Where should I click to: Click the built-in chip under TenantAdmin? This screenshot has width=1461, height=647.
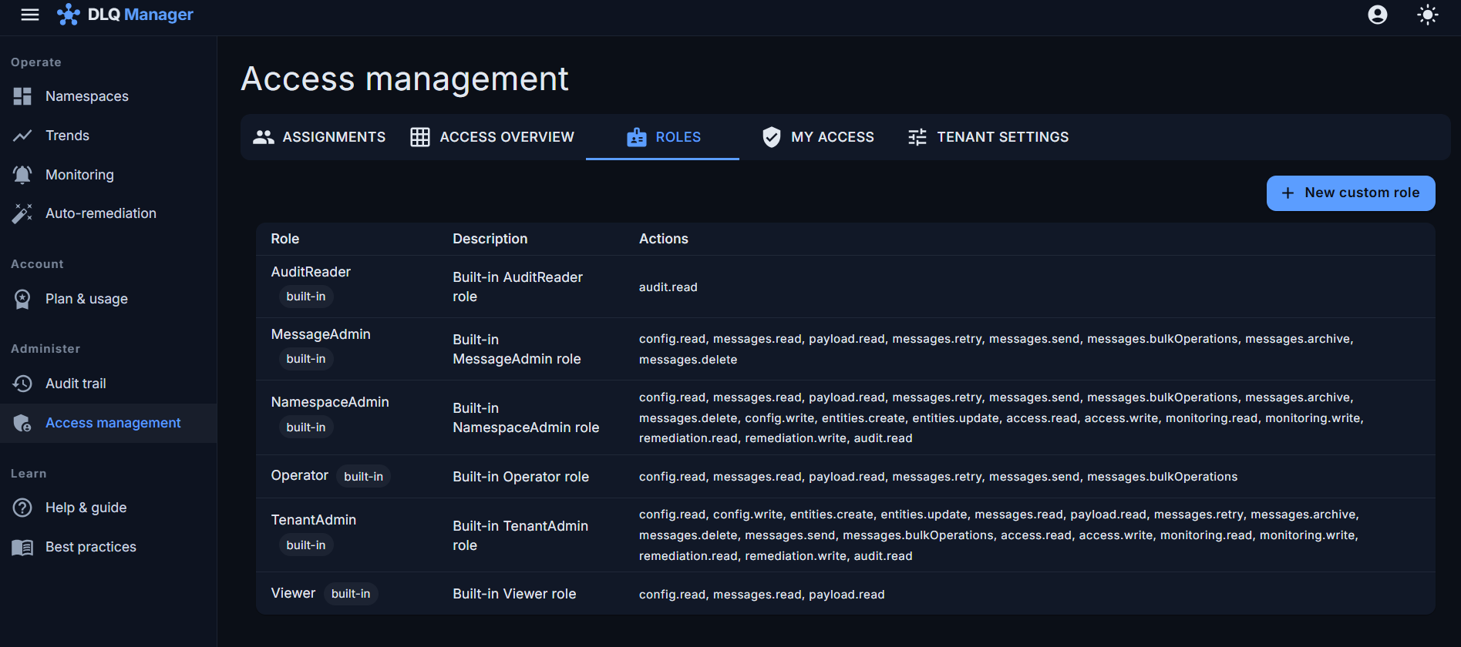[x=306, y=545]
